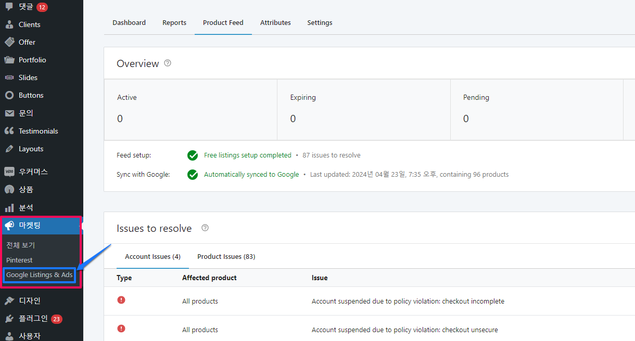The height and width of the screenshot is (341, 635).
Task: Go to the Settings tab
Action: [x=320, y=22]
